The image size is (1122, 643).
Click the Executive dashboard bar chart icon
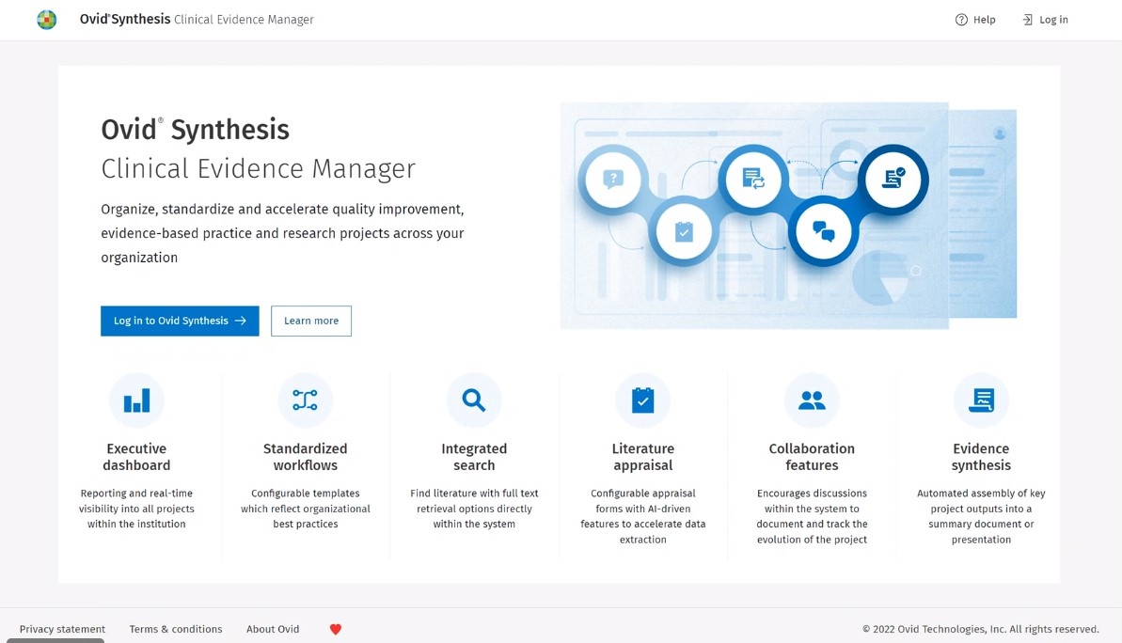(136, 400)
